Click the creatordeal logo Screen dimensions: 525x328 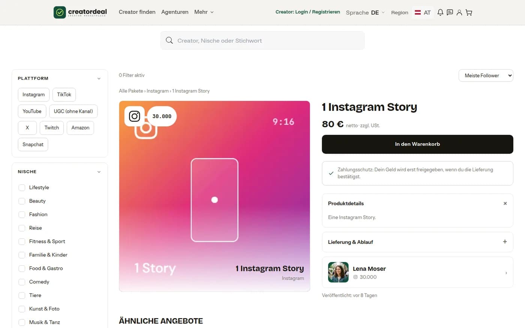point(80,12)
